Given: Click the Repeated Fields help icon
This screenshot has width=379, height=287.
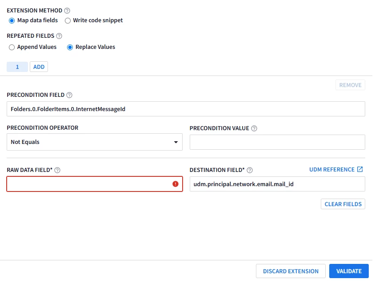Looking at the screenshot, I should [59, 36].
